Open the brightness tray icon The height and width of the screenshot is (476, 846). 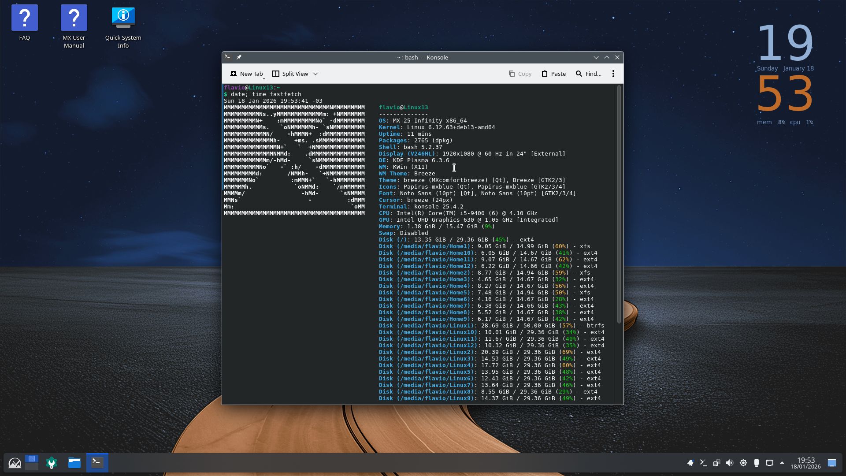point(743,463)
